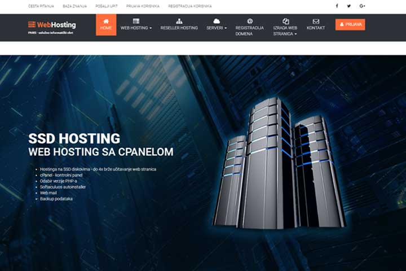
Task: Open the Google Plus icon
Action: coord(363,6)
